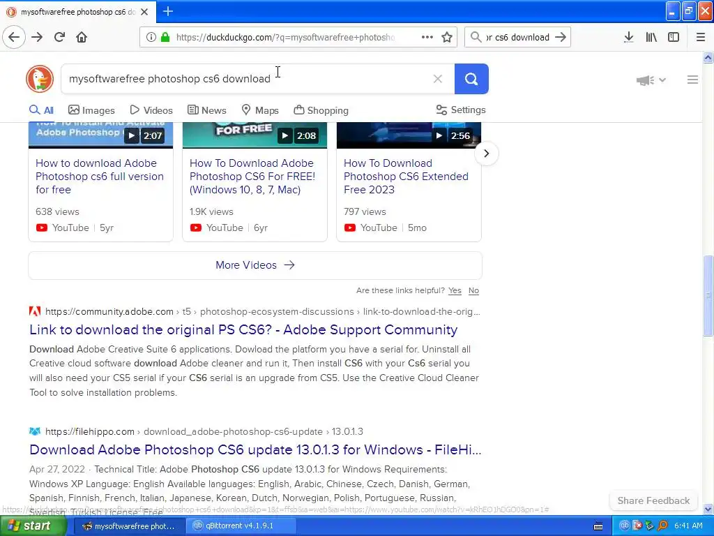Focus the browser address bar

[x=284, y=37]
